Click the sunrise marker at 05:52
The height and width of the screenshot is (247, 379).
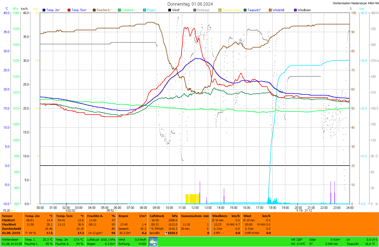pos(116,211)
